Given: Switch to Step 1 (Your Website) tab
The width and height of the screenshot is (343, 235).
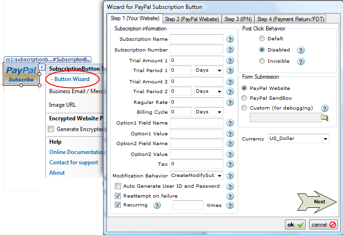Looking at the screenshot, I should click(135, 18).
